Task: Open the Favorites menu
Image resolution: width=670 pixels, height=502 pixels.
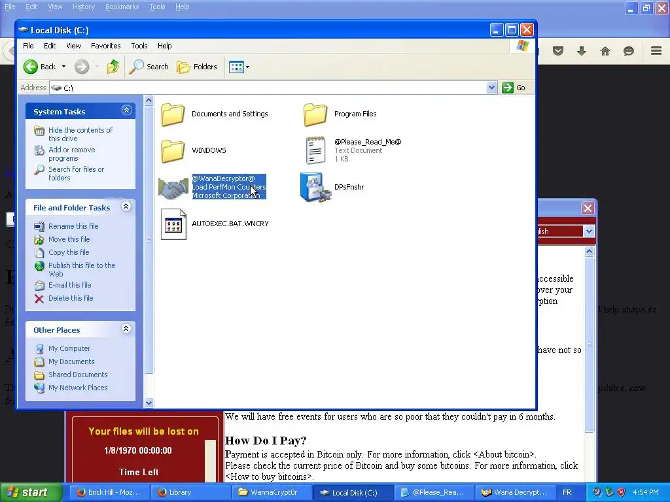Action: (x=105, y=46)
